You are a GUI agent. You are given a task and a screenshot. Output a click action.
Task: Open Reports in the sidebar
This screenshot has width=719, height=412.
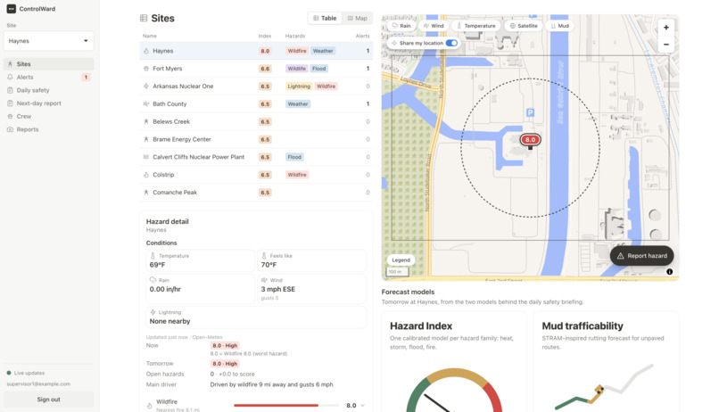(x=48, y=129)
